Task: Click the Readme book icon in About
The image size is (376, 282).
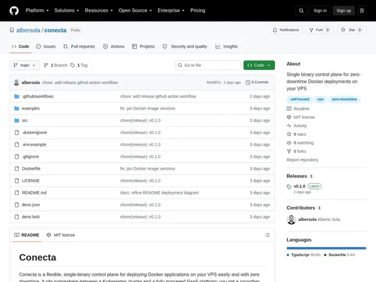Action: click(289, 109)
